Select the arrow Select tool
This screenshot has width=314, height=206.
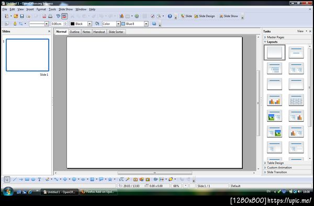tap(7, 179)
